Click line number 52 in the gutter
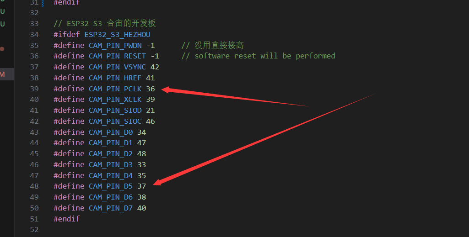 click(34, 230)
